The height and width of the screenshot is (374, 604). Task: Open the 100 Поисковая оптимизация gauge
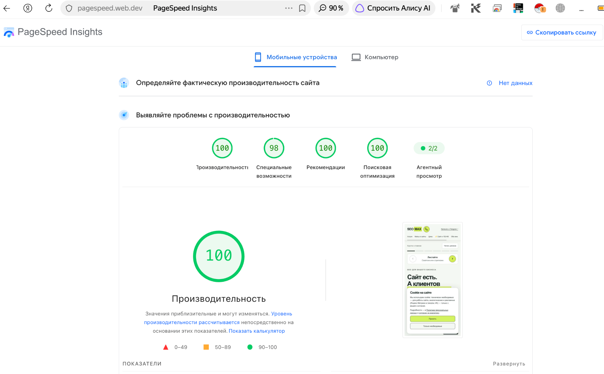pos(377,148)
